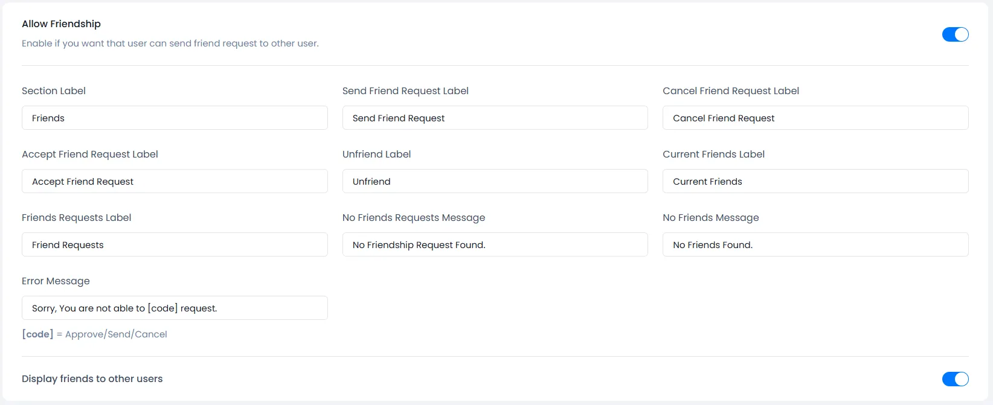The width and height of the screenshot is (993, 405).
Task: Select the No Friends Message input
Action: [x=815, y=245]
